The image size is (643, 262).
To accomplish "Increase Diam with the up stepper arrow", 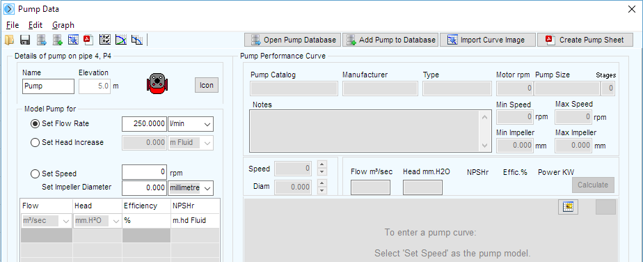I will pyautogui.click(x=322, y=183).
